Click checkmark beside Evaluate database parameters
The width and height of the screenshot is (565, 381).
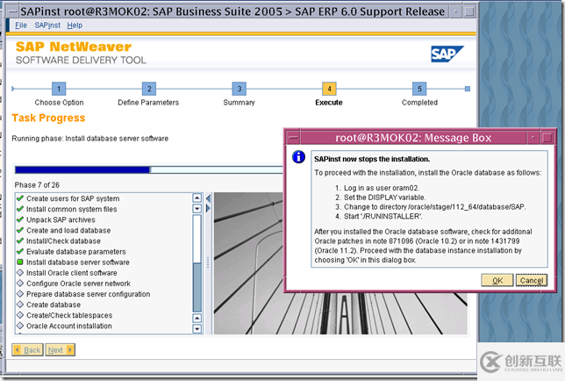click(x=20, y=252)
